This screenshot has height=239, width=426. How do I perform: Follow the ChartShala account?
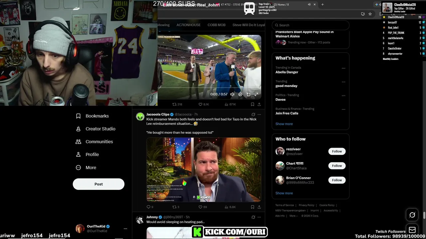(x=337, y=166)
